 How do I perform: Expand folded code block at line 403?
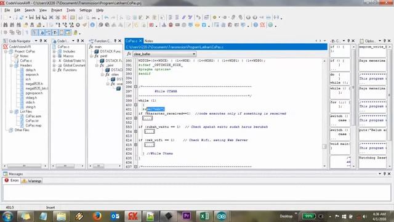tap(135, 118)
